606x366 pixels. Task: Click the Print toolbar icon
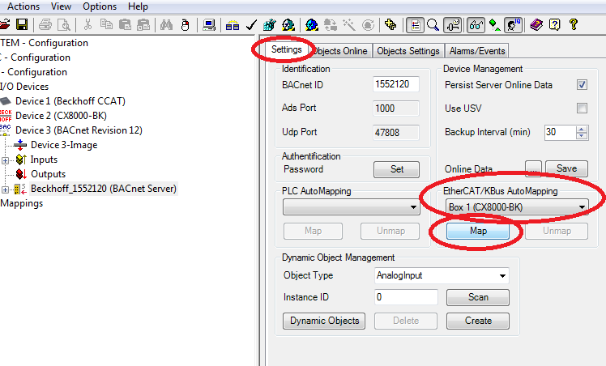pos(45,25)
